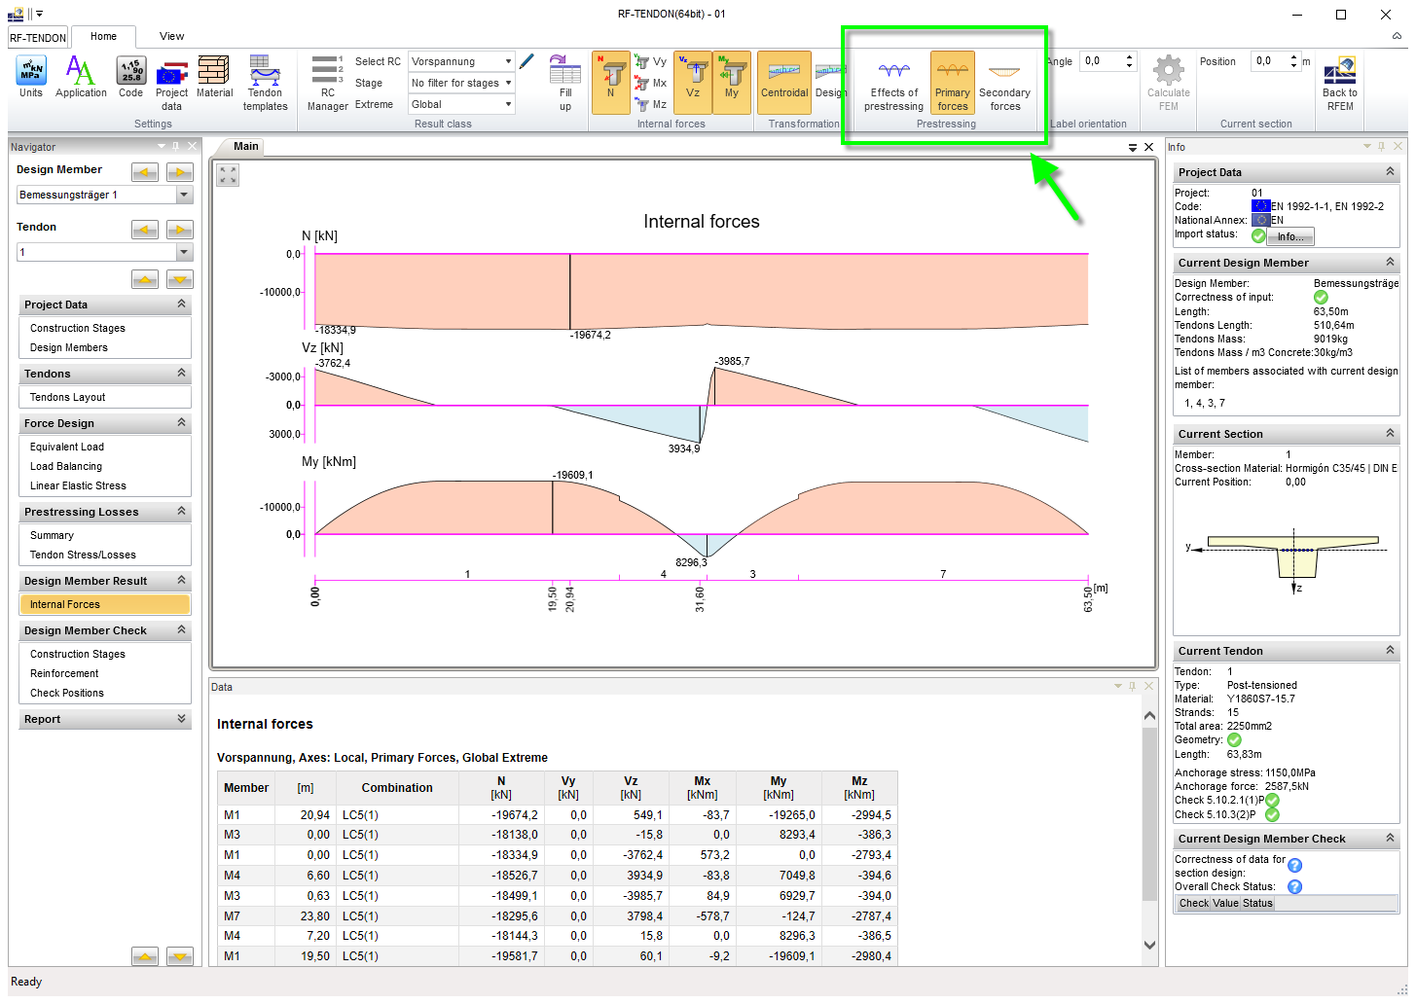
Task: Show Effects of prestressing
Action: pos(893,84)
